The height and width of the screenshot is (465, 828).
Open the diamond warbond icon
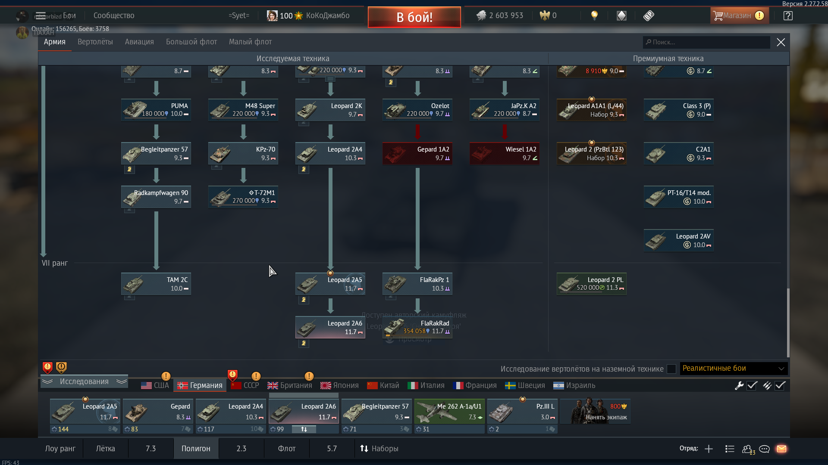[x=621, y=15]
